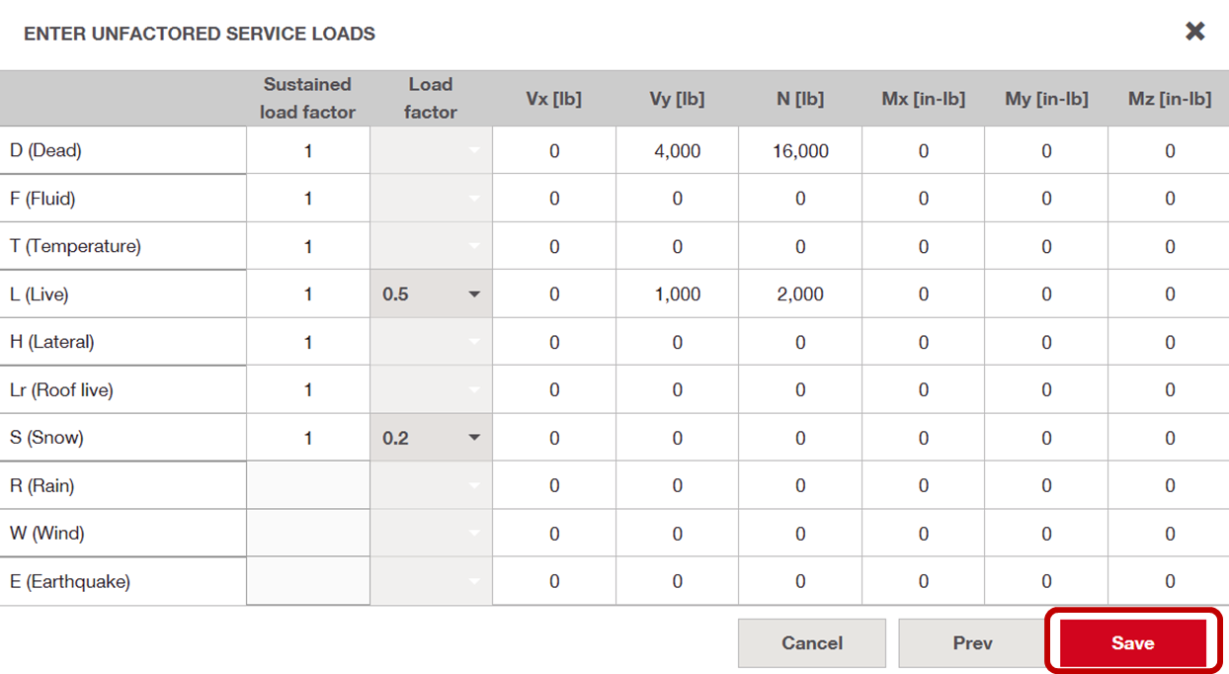Screen dimensions: 1229x674
Task: Select Rain sustained load factor cell
Action: point(308,485)
